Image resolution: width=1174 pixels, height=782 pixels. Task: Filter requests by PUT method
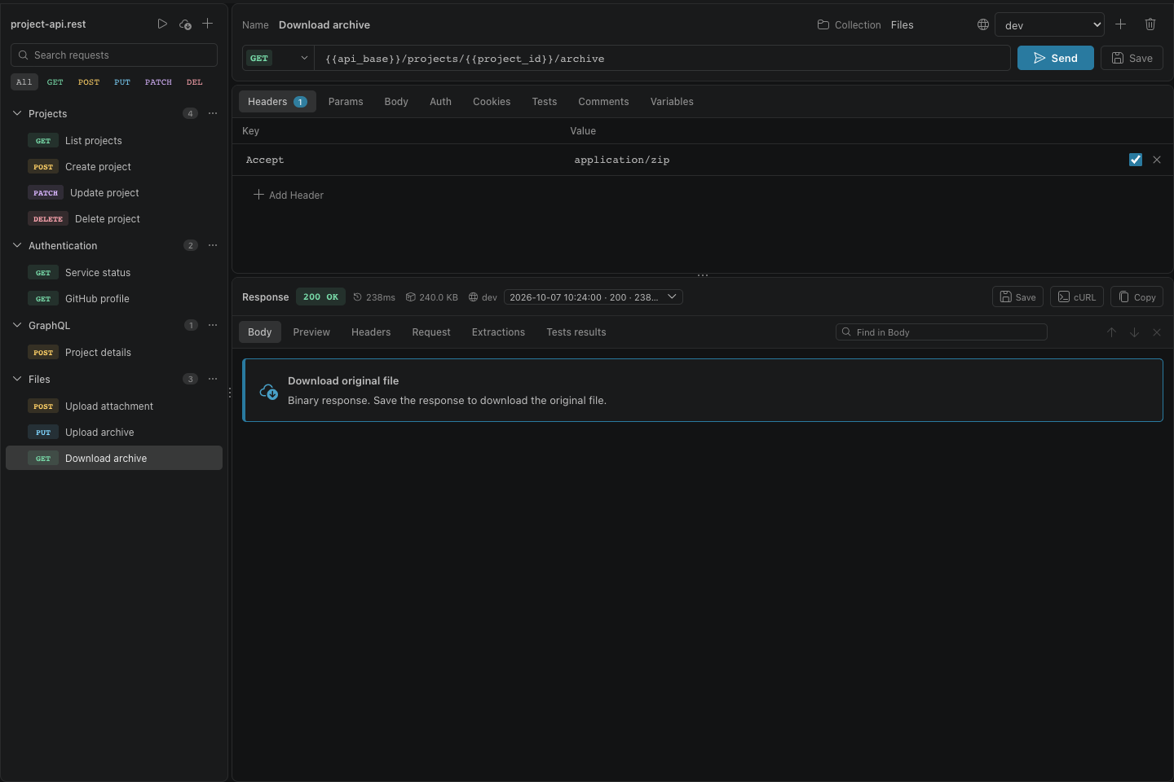[x=121, y=81]
